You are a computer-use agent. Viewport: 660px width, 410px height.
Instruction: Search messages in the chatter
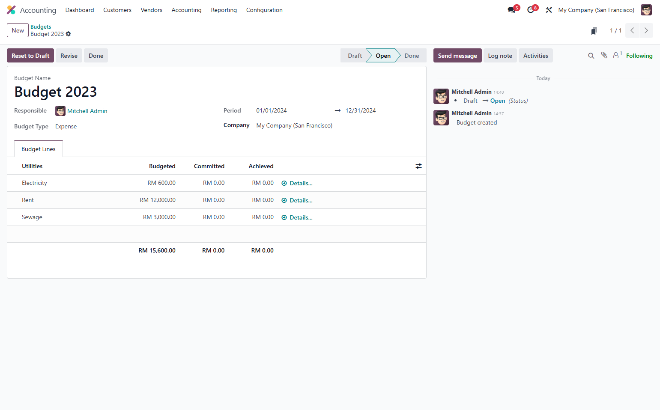[591, 56]
